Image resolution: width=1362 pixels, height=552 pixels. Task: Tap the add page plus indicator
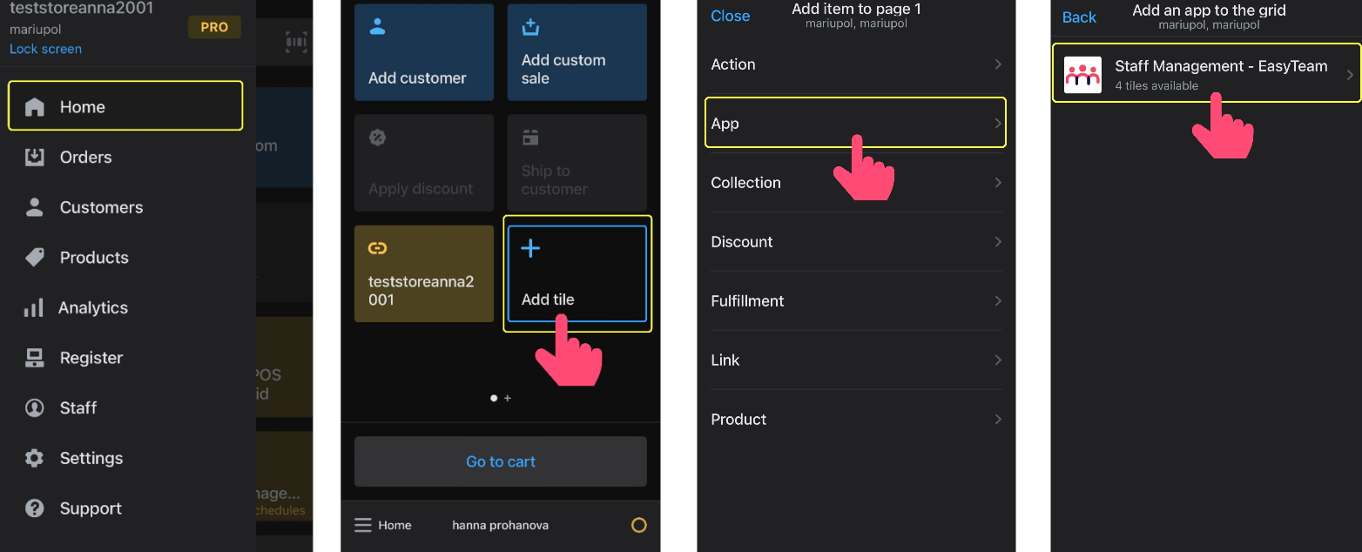click(508, 398)
